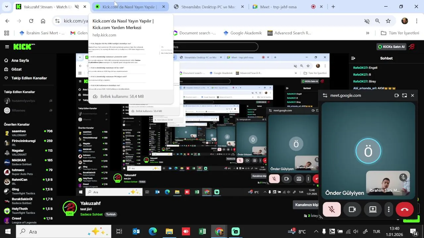This screenshot has height=238, width=424.
Task: Open saamtwo VALORANT channel
Action: (28, 133)
